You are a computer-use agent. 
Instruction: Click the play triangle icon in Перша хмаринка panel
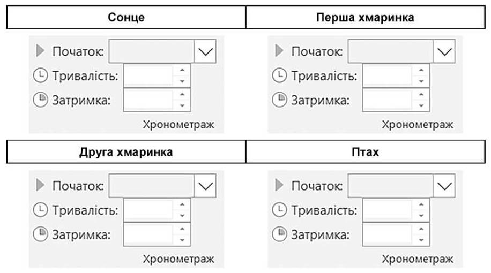click(279, 51)
